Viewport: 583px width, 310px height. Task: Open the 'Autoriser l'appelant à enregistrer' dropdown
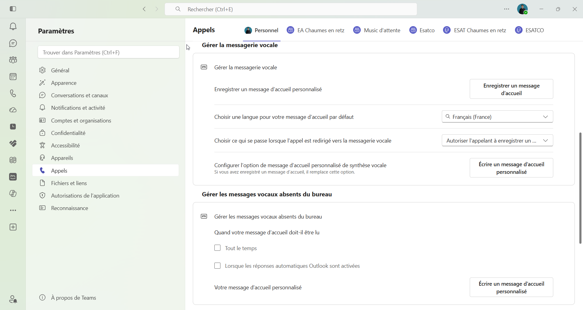(x=497, y=140)
